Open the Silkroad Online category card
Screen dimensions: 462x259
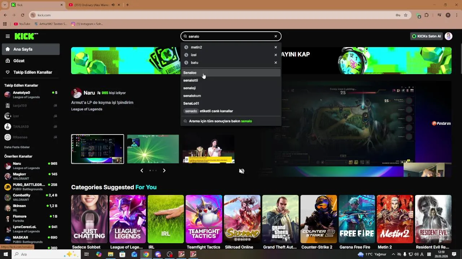click(x=242, y=219)
